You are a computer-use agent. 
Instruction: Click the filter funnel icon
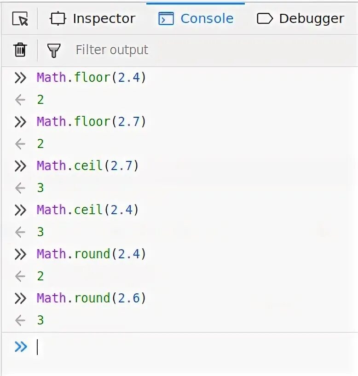(x=54, y=50)
